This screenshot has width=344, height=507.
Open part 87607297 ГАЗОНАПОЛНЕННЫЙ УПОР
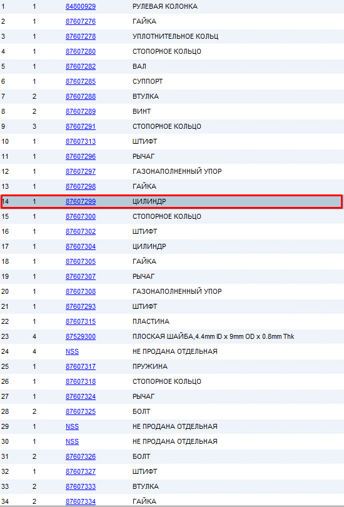81,171
